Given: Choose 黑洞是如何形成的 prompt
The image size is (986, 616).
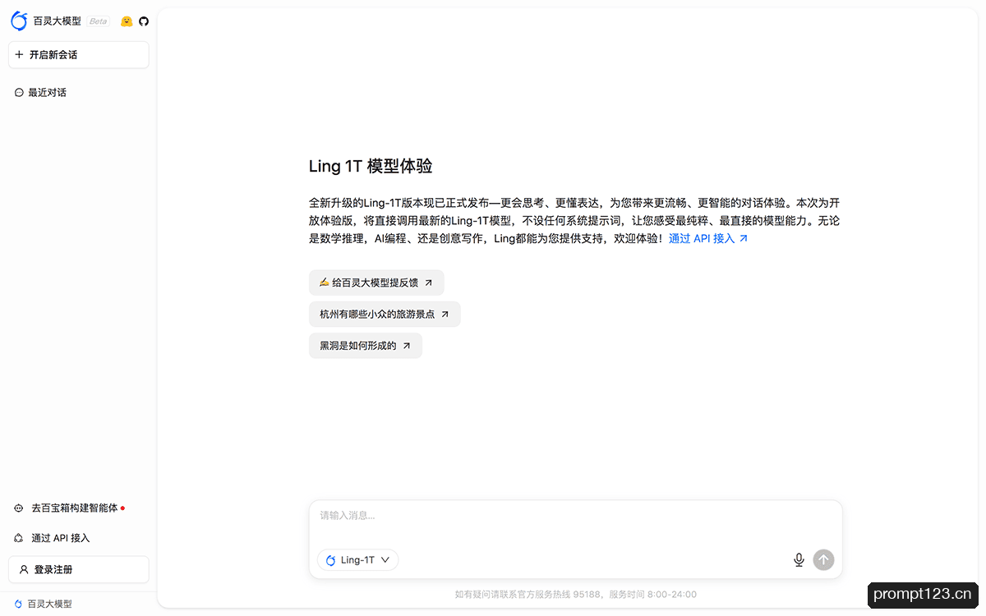Looking at the screenshot, I should pyautogui.click(x=366, y=346).
